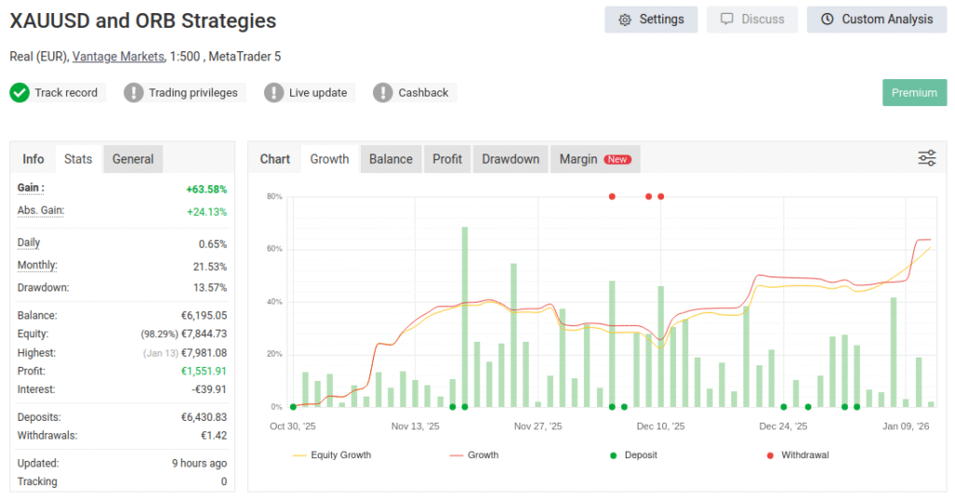Click the Live update exclamation icon
Screen dimensions: 955x500
[274, 93]
